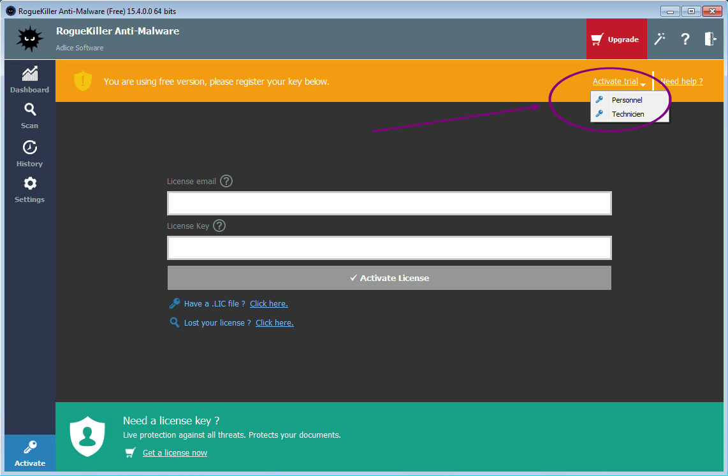Screen dimensions: 728x476
Task: Focus the License Key input field
Action: 389,248
